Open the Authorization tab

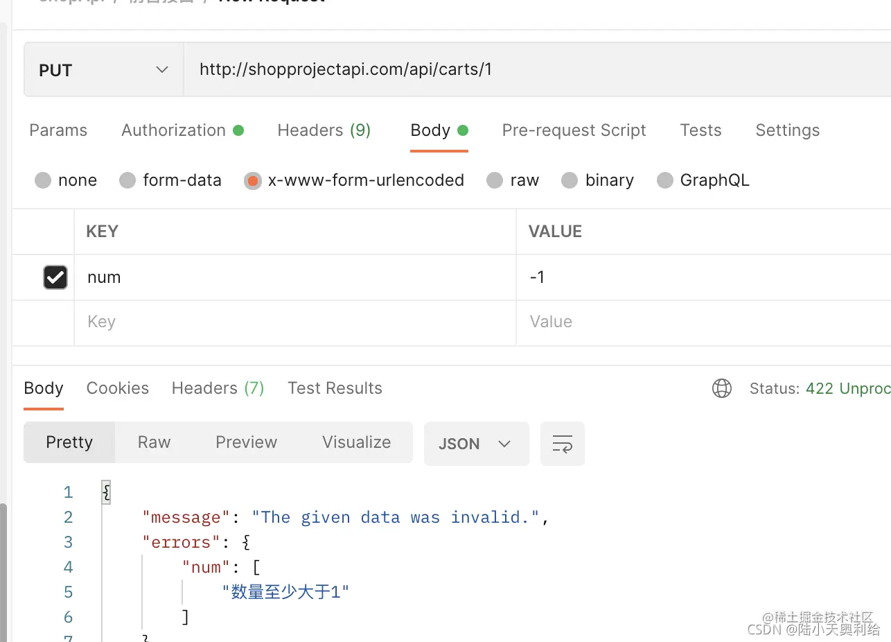182,130
